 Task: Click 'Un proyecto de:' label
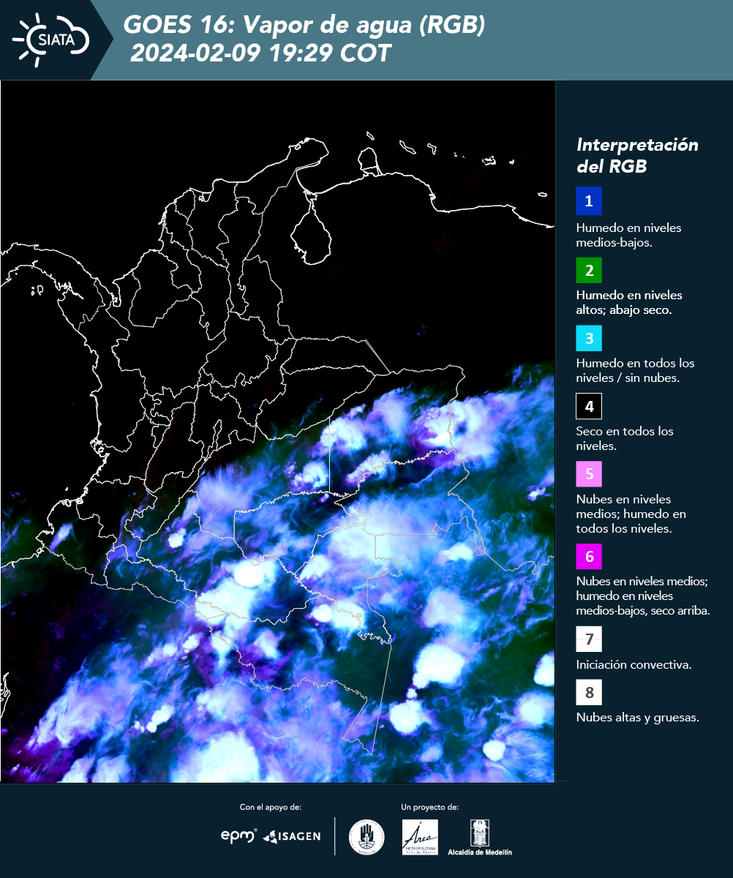pyautogui.click(x=429, y=807)
